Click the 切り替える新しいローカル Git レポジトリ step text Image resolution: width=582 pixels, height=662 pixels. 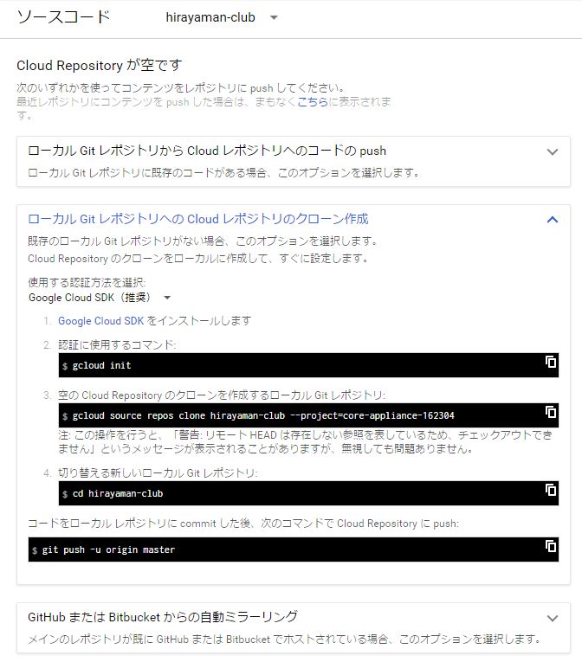[158, 472]
